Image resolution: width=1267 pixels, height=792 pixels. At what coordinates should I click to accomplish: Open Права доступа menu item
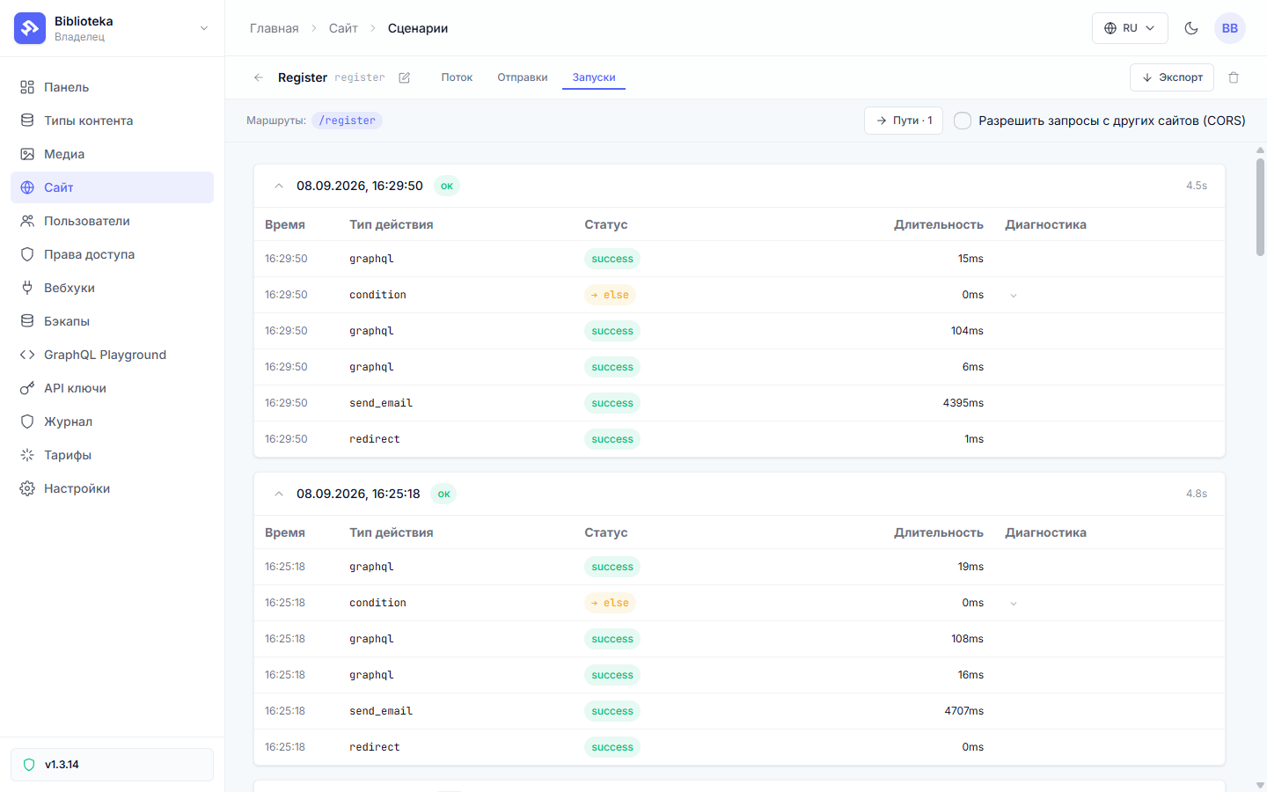coord(112,254)
